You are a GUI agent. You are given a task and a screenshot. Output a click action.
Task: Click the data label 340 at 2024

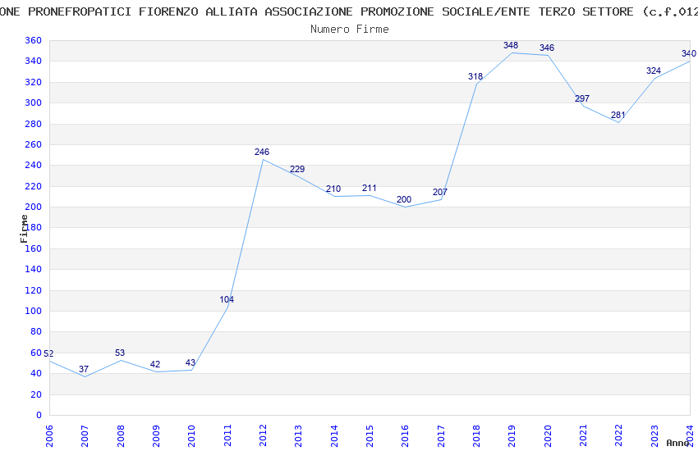[689, 54]
